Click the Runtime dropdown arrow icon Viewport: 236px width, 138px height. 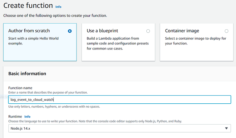pyautogui.click(x=226, y=128)
